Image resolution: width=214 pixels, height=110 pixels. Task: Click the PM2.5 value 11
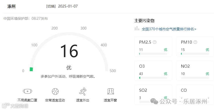click(x=141, y=50)
